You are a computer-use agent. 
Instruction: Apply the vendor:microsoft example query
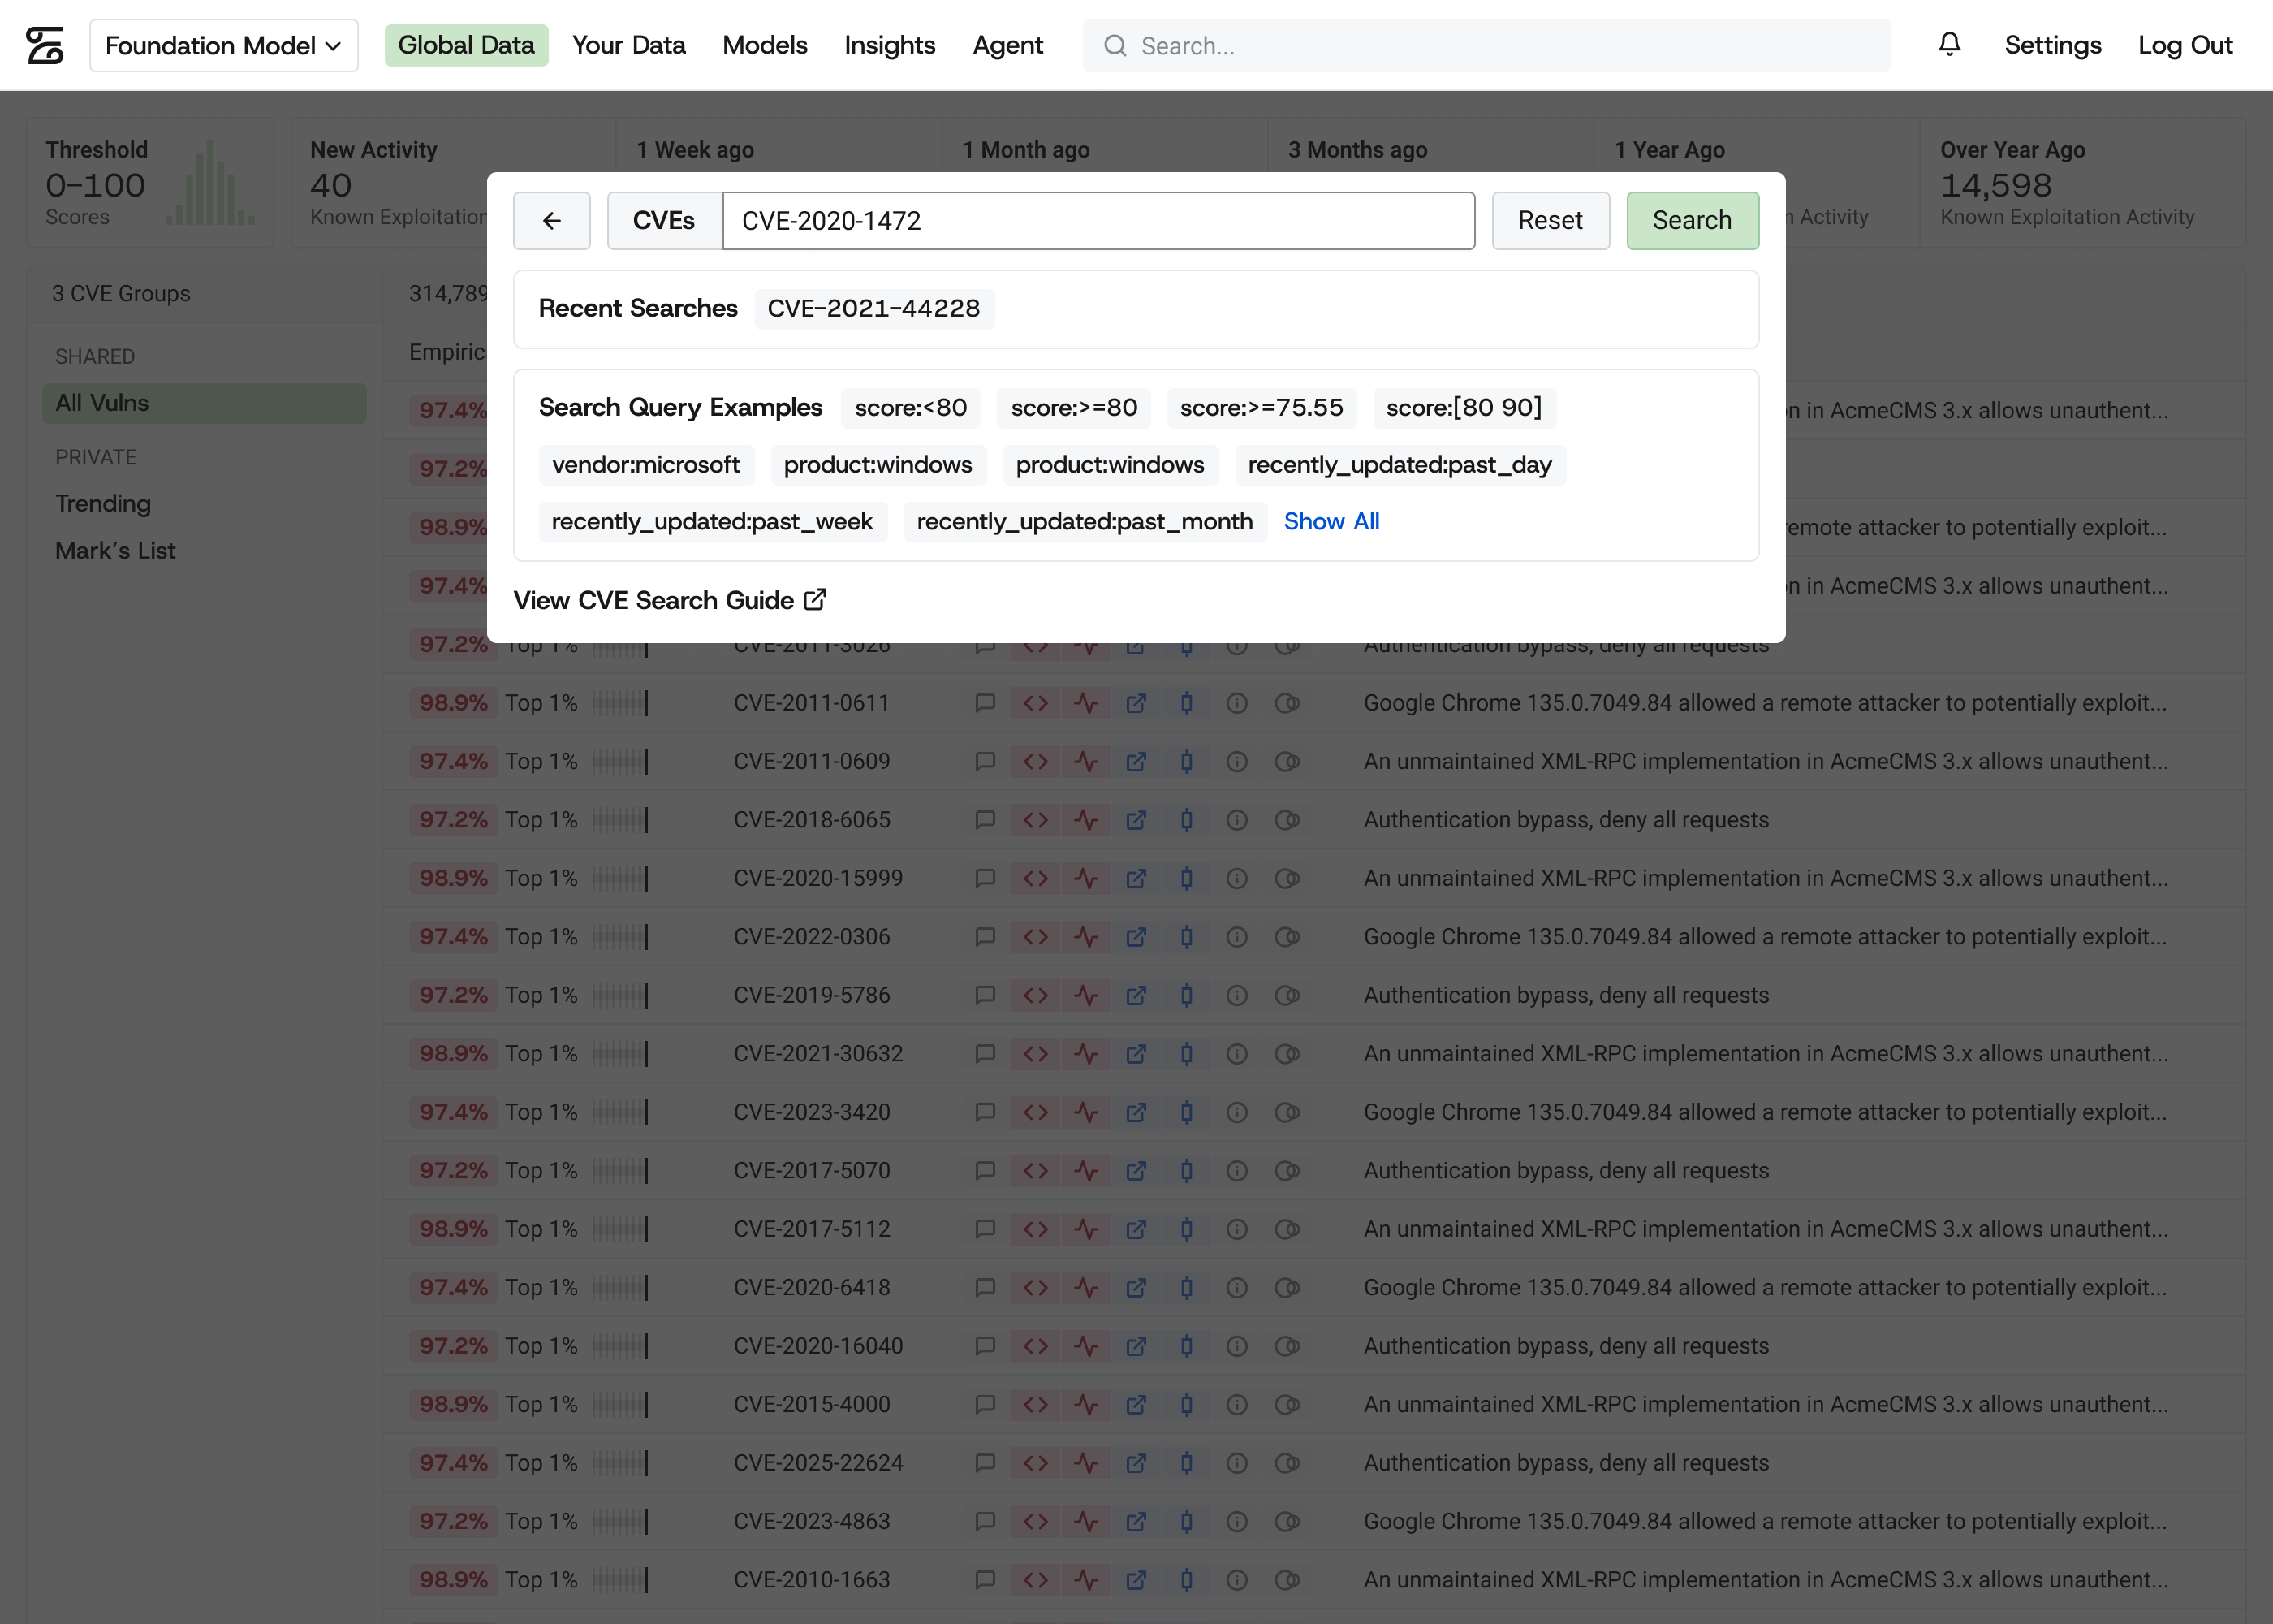pos(645,464)
